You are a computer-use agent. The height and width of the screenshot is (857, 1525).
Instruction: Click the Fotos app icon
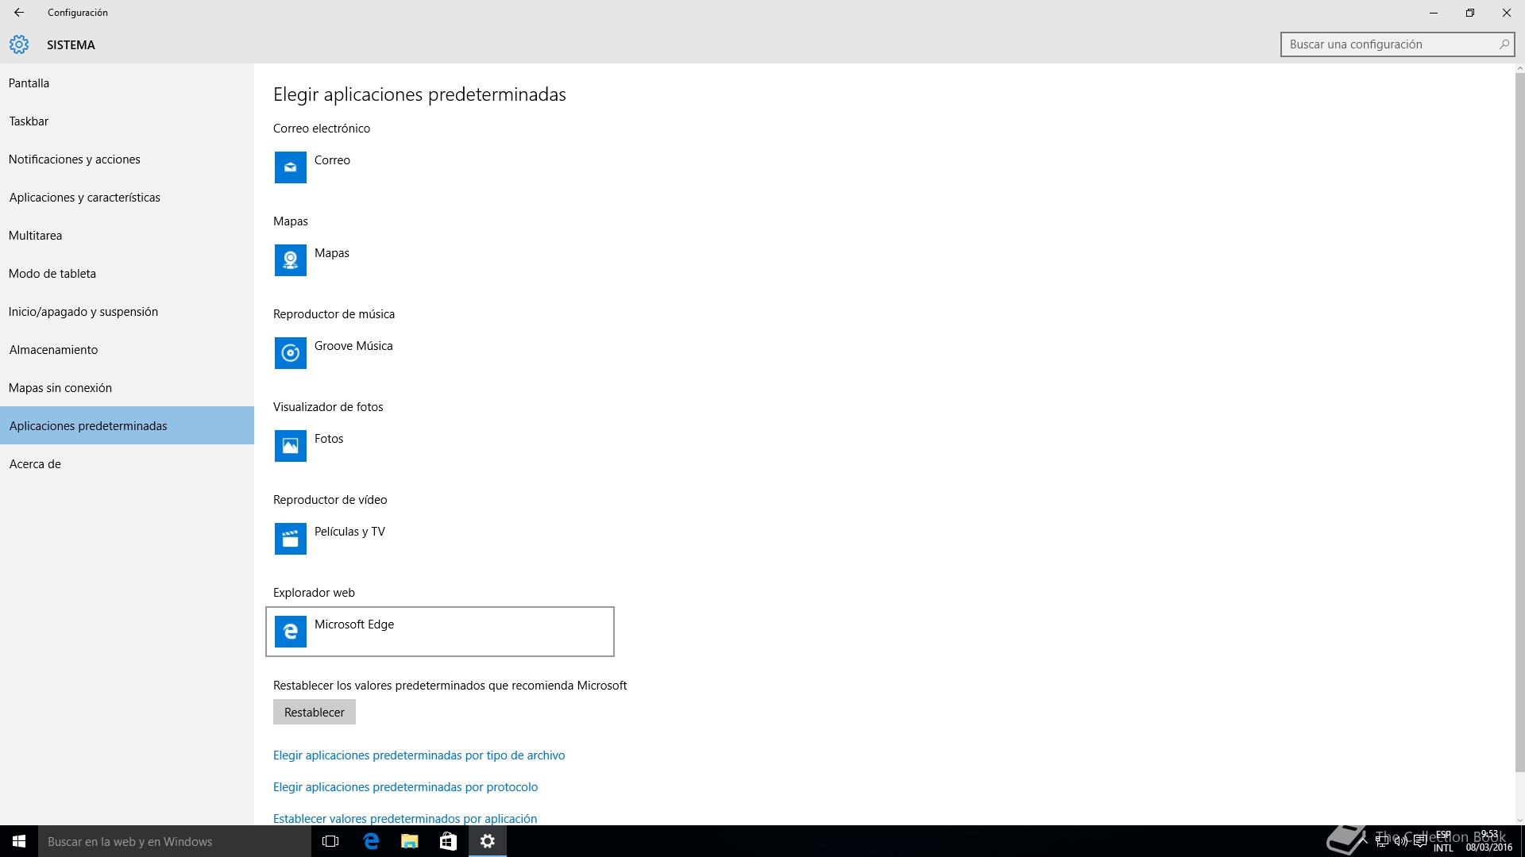click(x=290, y=446)
